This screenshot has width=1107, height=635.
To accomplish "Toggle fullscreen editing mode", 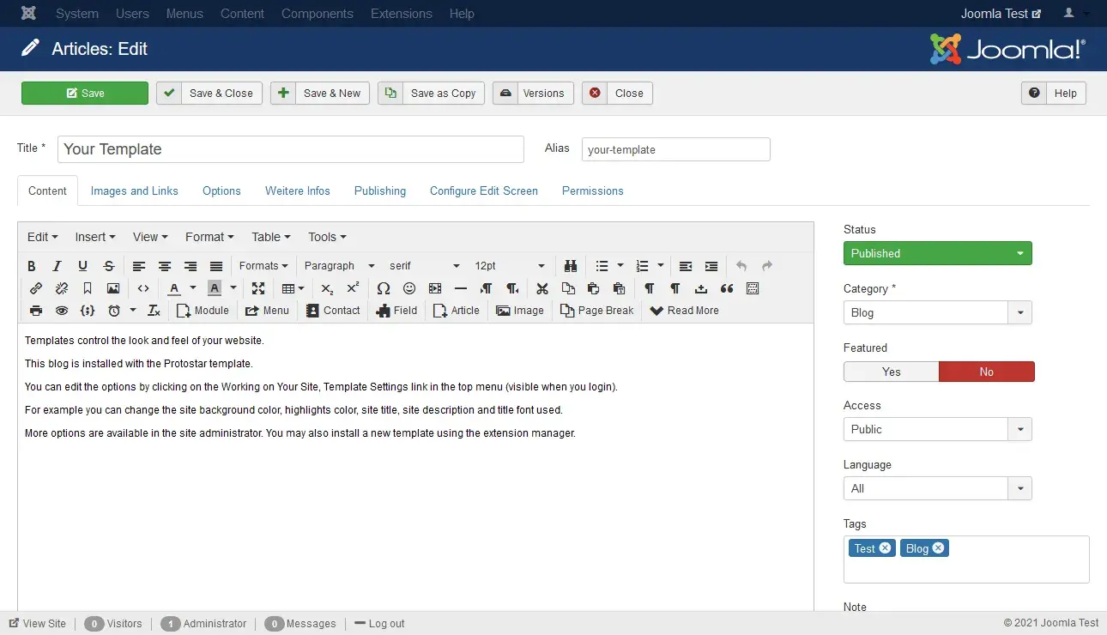I will click(258, 288).
